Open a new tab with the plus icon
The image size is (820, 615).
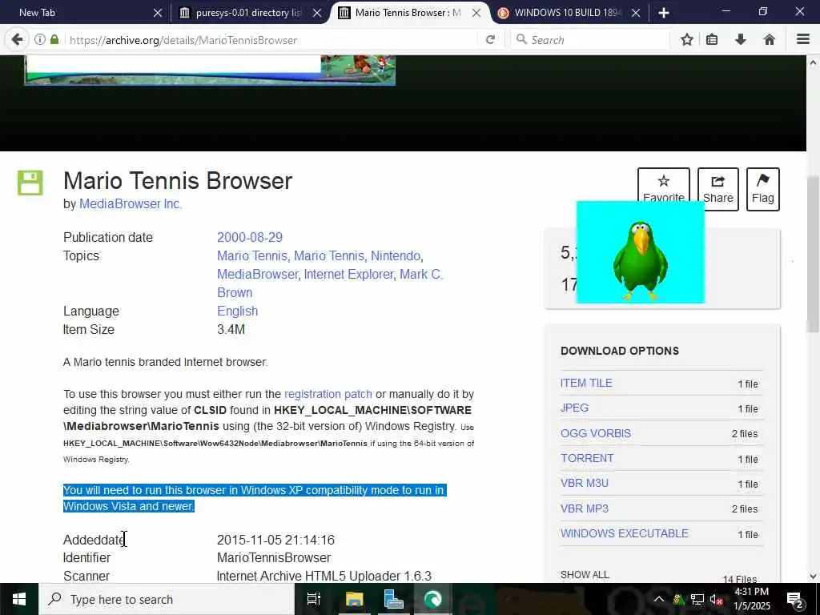664,13
